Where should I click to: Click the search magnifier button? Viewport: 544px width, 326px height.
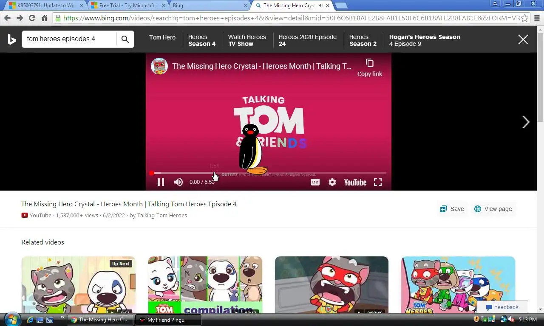tap(125, 39)
